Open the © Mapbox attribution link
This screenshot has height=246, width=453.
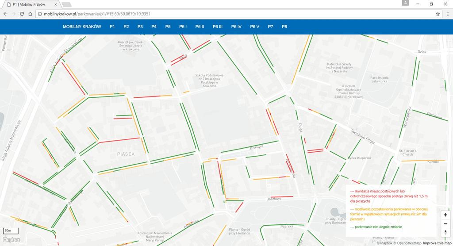click(384, 243)
